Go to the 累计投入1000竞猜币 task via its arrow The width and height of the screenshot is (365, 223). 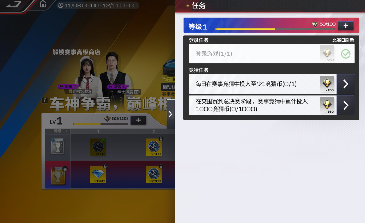pos(346,105)
